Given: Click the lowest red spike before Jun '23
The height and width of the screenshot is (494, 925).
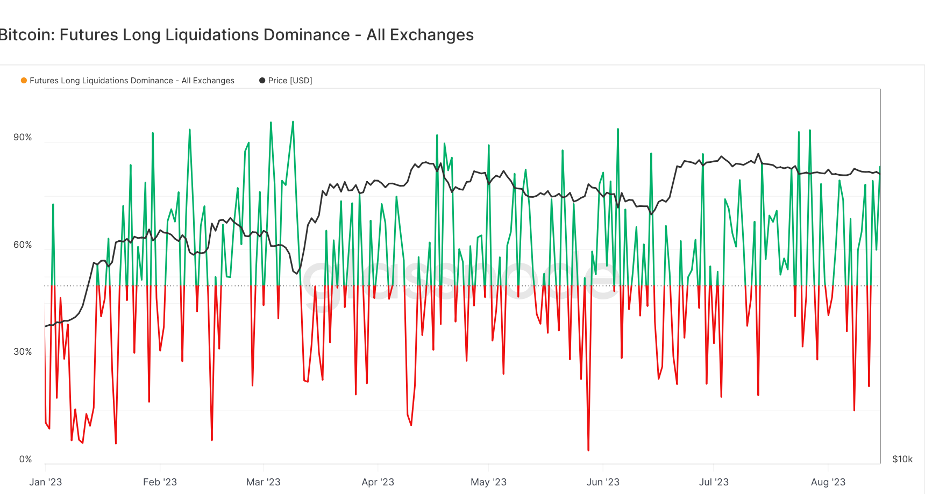Looking at the screenshot, I should pos(588,449).
